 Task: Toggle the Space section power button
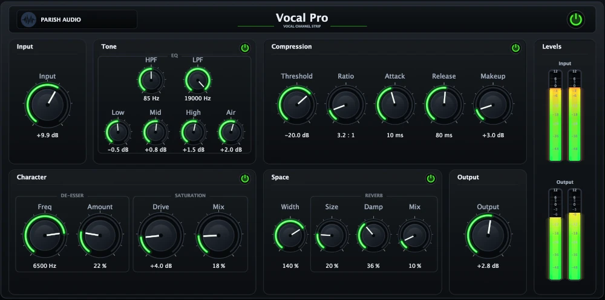click(x=431, y=178)
